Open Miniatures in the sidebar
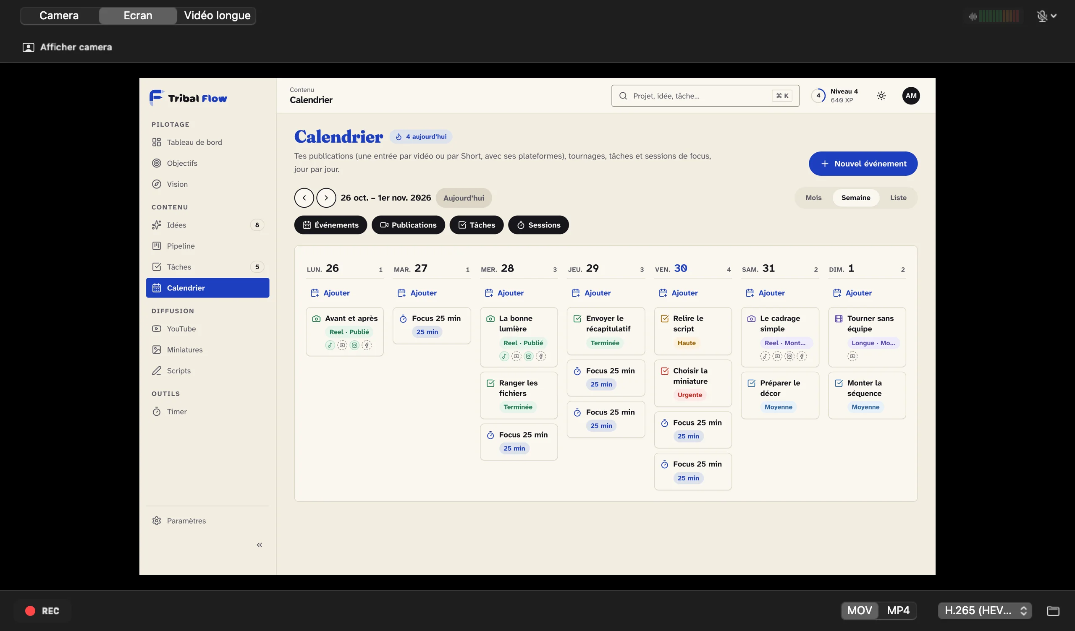 207,349
